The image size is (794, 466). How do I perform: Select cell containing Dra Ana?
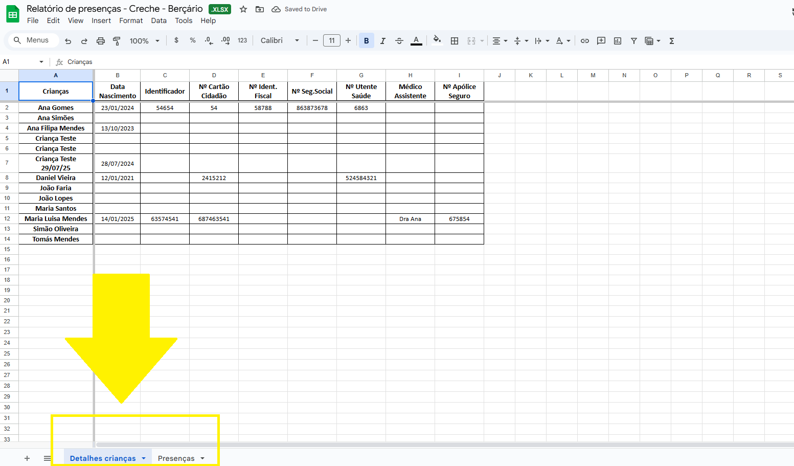pyautogui.click(x=410, y=219)
